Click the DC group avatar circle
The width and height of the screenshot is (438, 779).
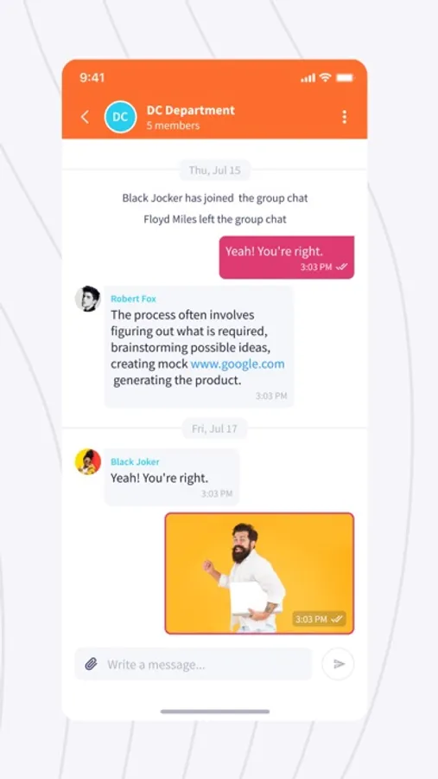pyautogui.click(x=121, y=117)
